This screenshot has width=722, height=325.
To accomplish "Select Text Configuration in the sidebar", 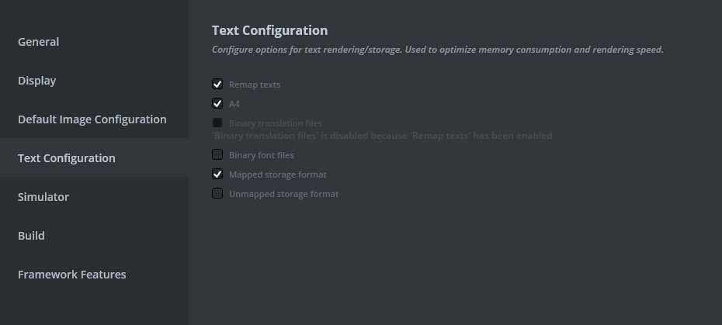I will [67, 158].
